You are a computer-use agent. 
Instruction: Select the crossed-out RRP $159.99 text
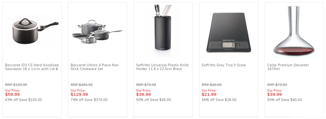(x=16, y=85)
